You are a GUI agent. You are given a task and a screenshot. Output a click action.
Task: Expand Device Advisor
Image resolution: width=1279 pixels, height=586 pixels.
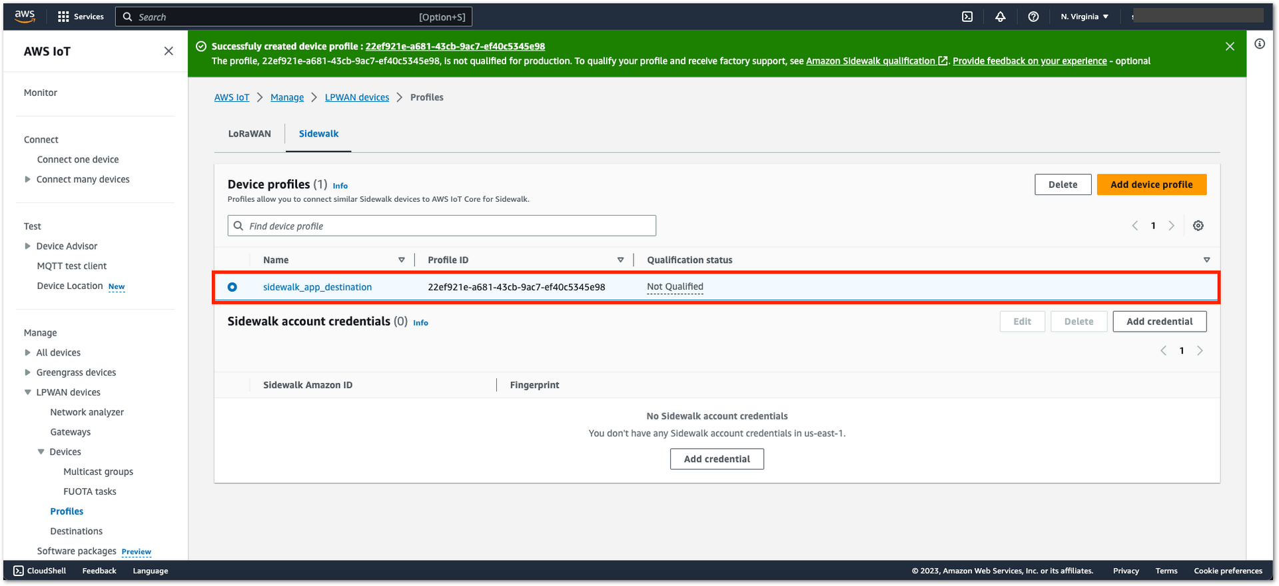(27, 246)
